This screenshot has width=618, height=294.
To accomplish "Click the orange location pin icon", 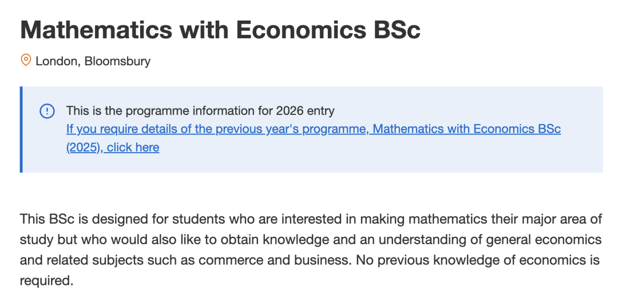I will pos(26,61).
